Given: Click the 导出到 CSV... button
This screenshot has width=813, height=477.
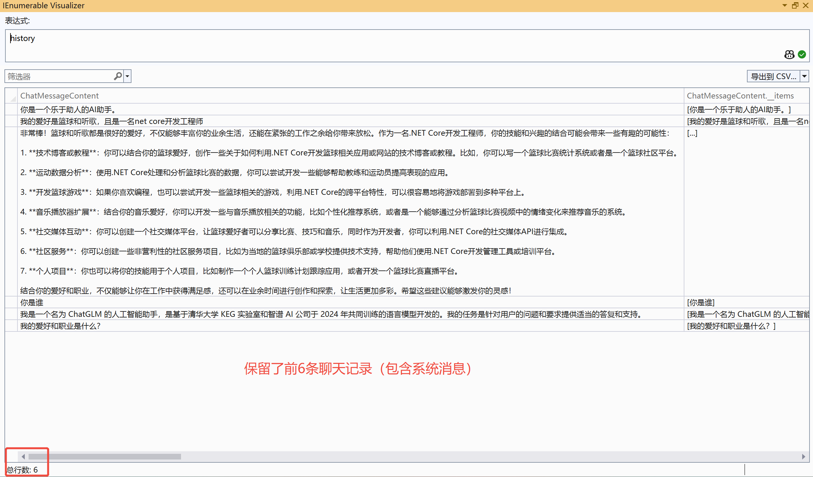Looking at the screenshot, I should (x=773, y=76).
